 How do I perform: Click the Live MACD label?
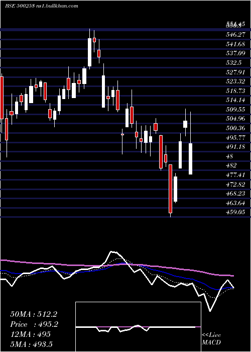pyautogui.click(x=211, y=339)
